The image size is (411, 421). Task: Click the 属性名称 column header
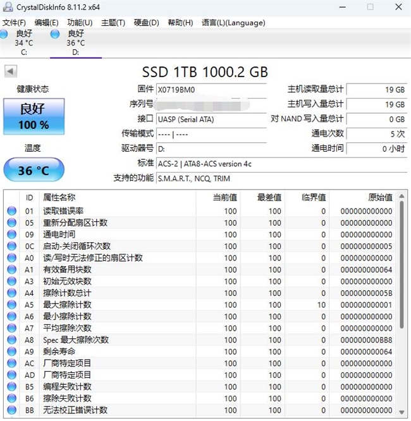59,197
